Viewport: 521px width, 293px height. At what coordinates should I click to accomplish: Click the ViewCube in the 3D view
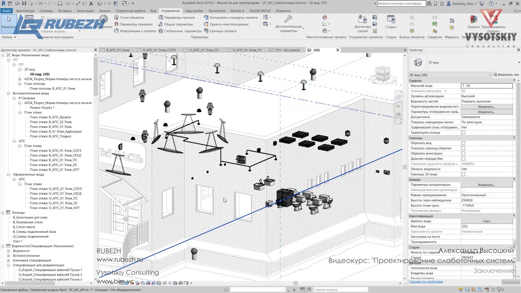coord(382,74)
